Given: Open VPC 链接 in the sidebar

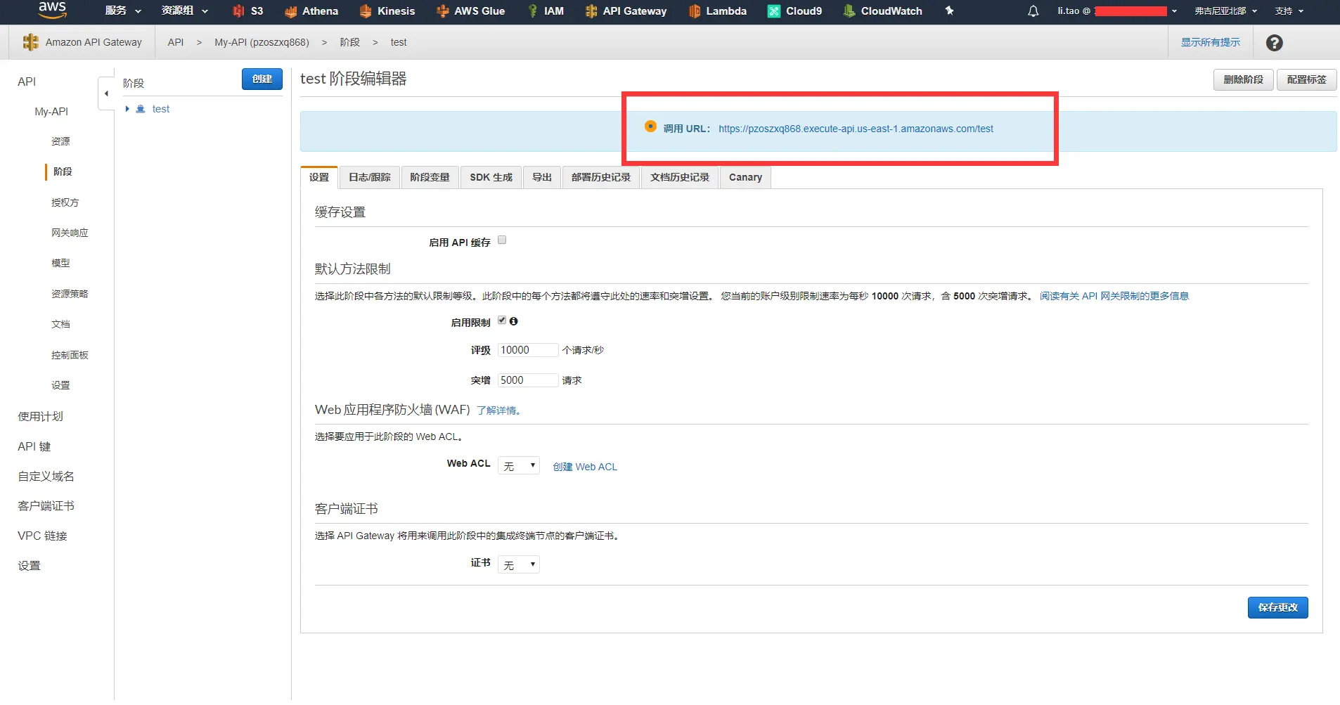Looking at the screenshot, I should tap(42, 536).
